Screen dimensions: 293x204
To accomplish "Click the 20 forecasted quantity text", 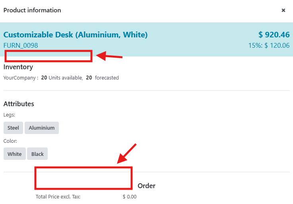I will 102,78.
